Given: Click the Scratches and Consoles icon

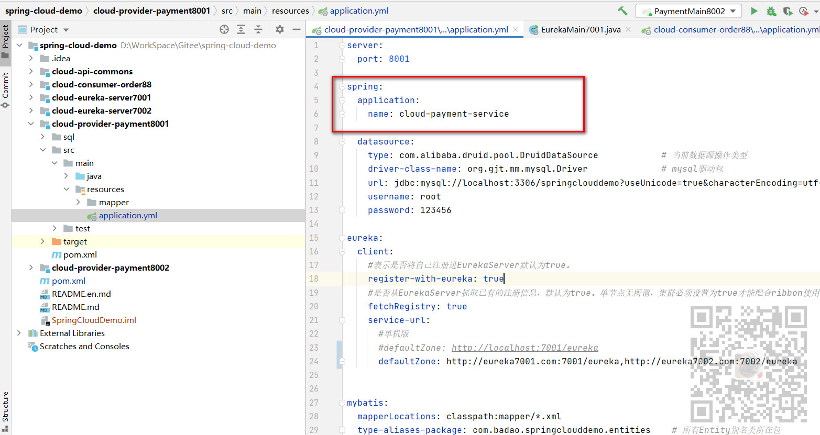Looking at the screenshot, I should [33, 347].
